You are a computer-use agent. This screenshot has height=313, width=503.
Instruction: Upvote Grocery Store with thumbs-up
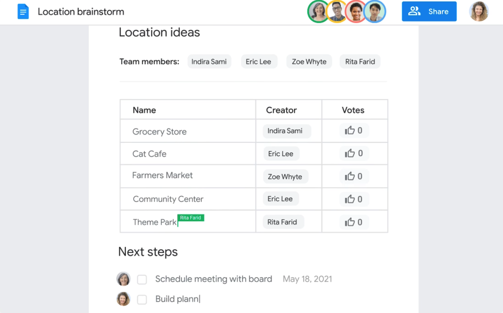point(350,131)
